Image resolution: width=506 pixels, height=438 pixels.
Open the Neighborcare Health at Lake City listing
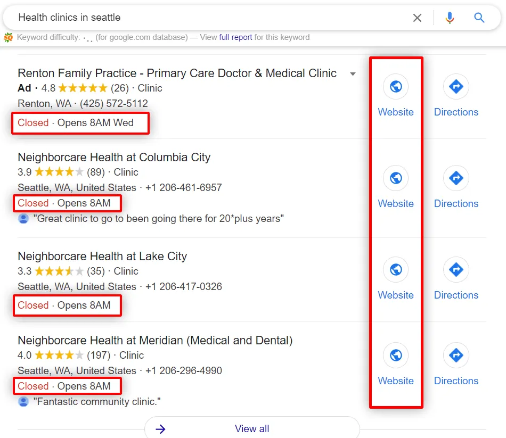coord(102,257)
